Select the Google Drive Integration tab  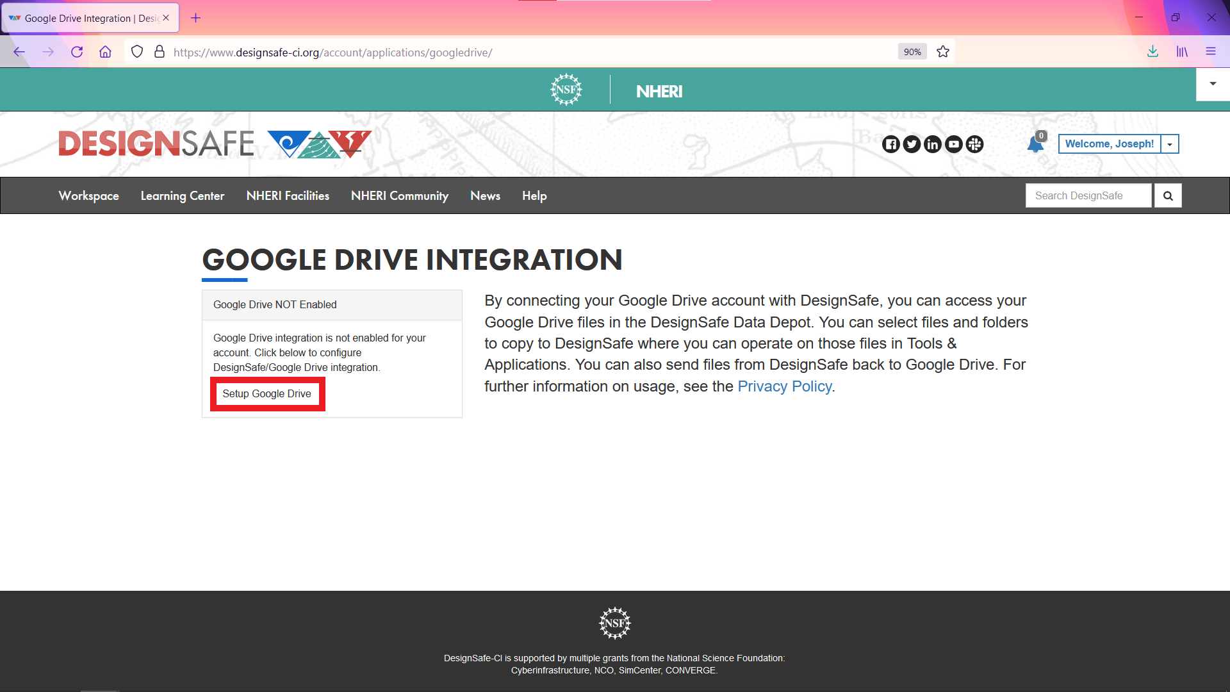click(x=90, y=18)
